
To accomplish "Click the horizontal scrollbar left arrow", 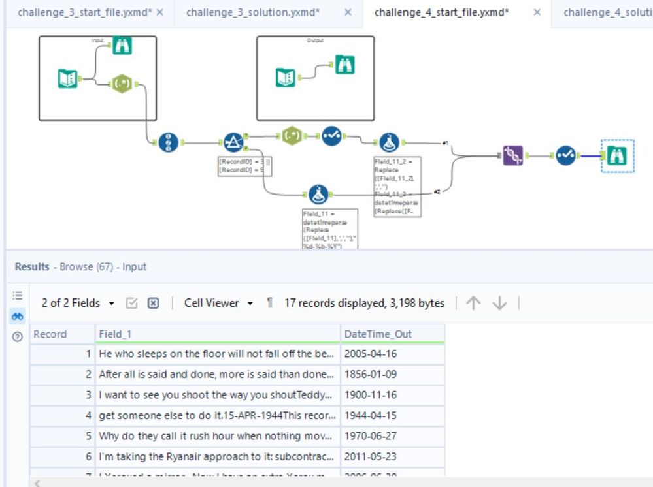I will coord(37,483).
